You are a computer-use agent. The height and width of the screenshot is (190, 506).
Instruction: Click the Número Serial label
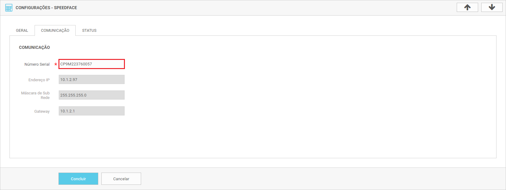click(x=37, y=64)
